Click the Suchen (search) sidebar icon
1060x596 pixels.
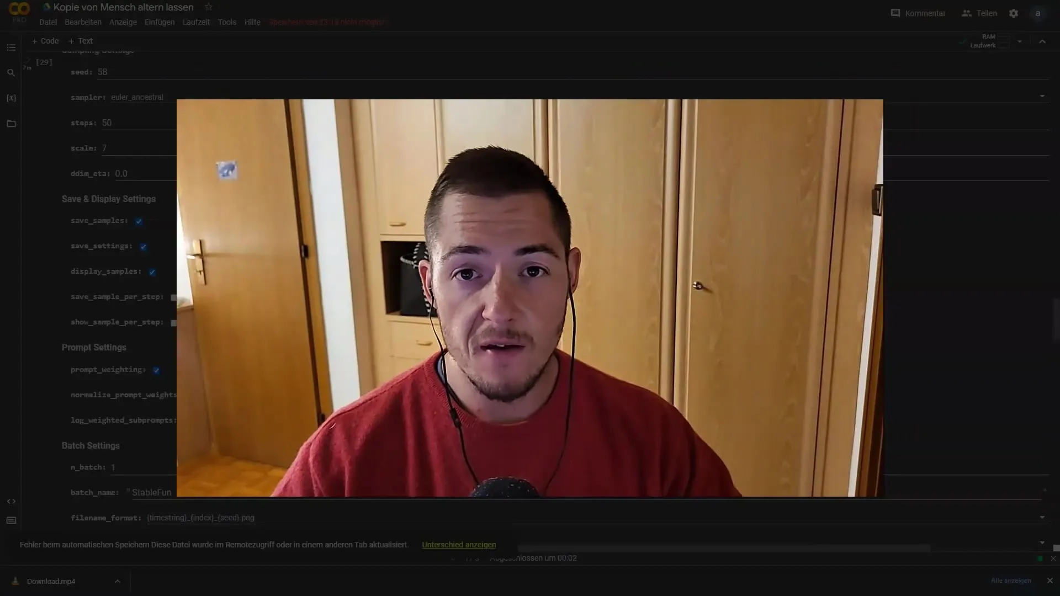click(x=11, y=72)
